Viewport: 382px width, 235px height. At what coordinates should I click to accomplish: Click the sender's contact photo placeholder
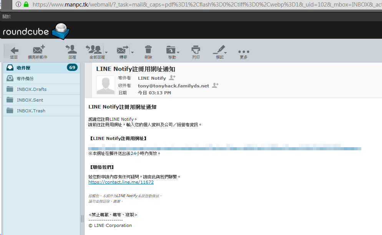coord(106,85)
